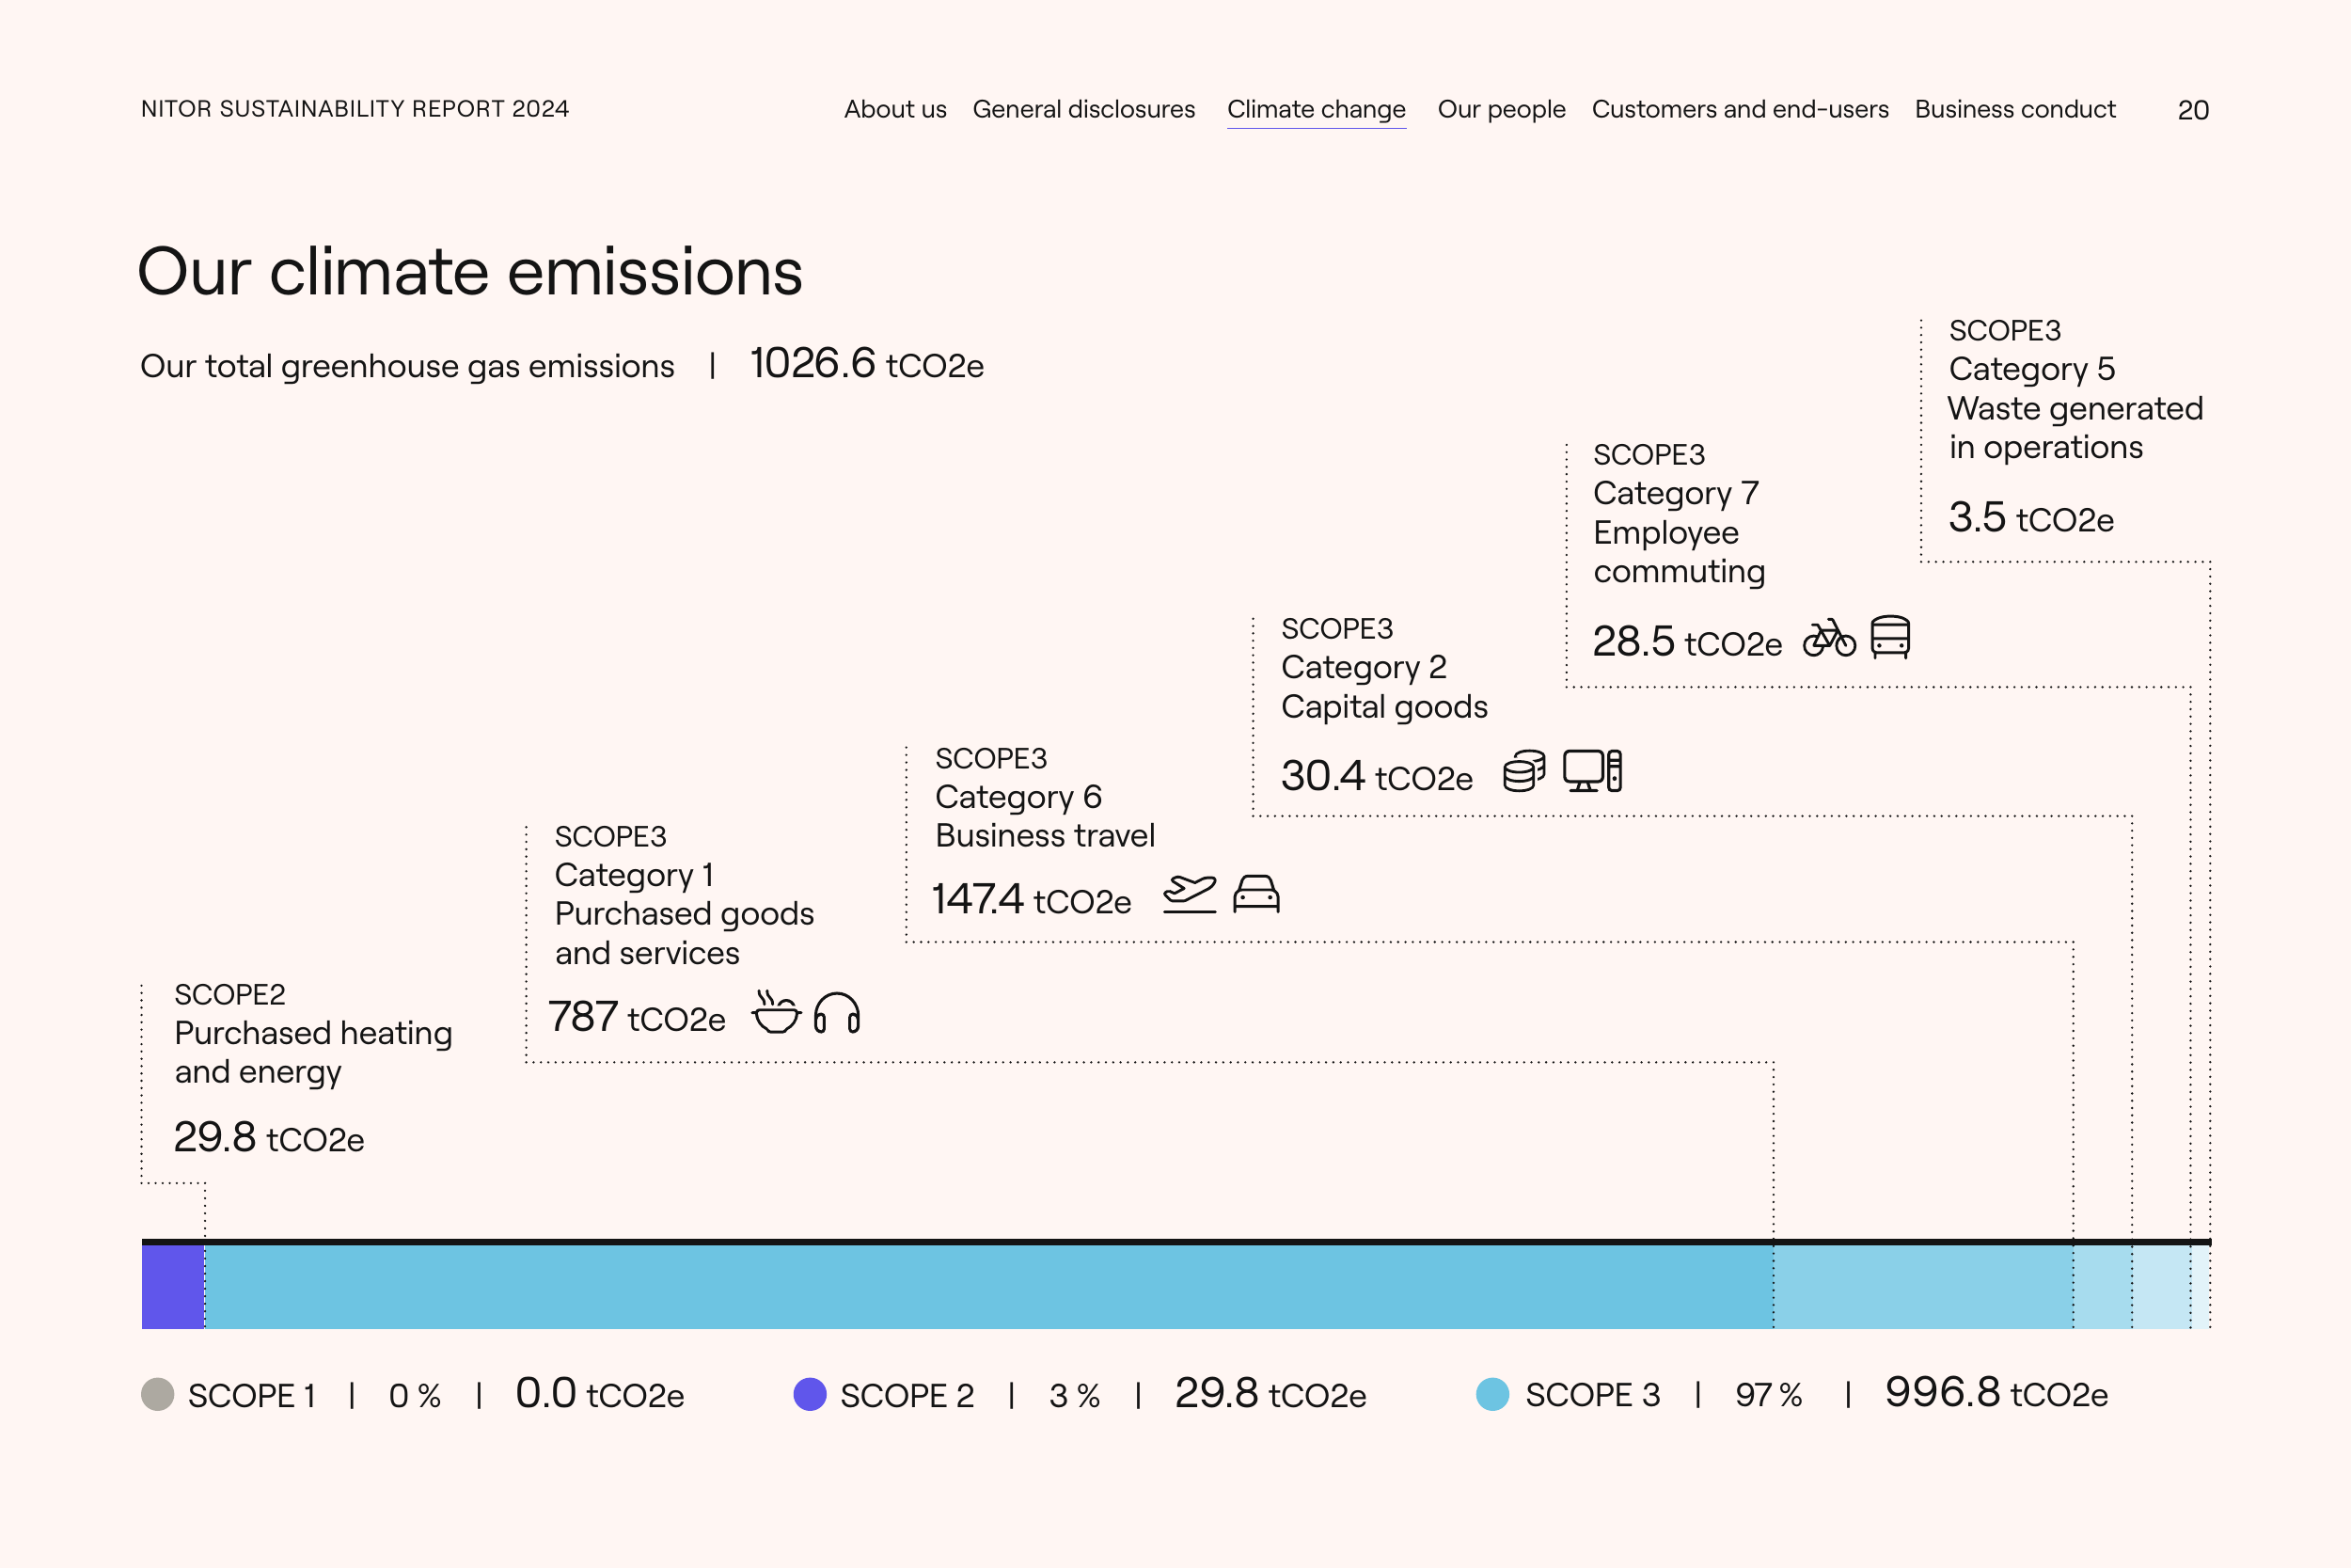This screenshot has height=1568, width=2351.
Task: Click the airplane icon under Business travel
Action: pyautogui.click(x=1190, y=894)
